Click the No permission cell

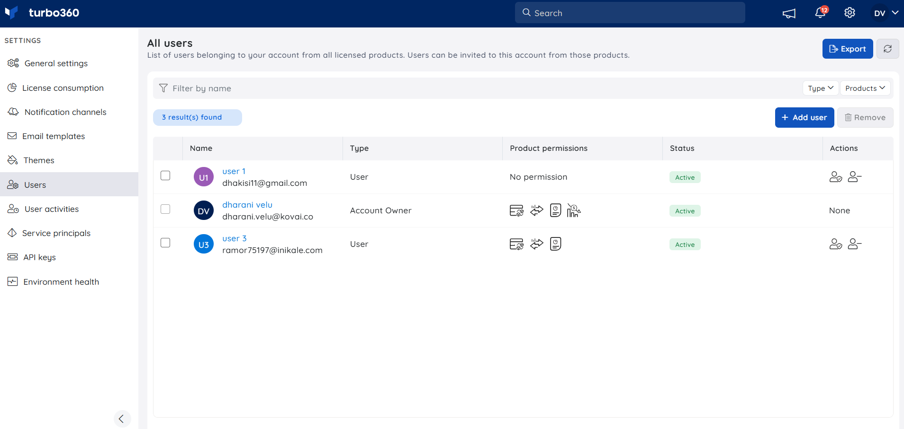pyautogui.click(x=538, y=177)
